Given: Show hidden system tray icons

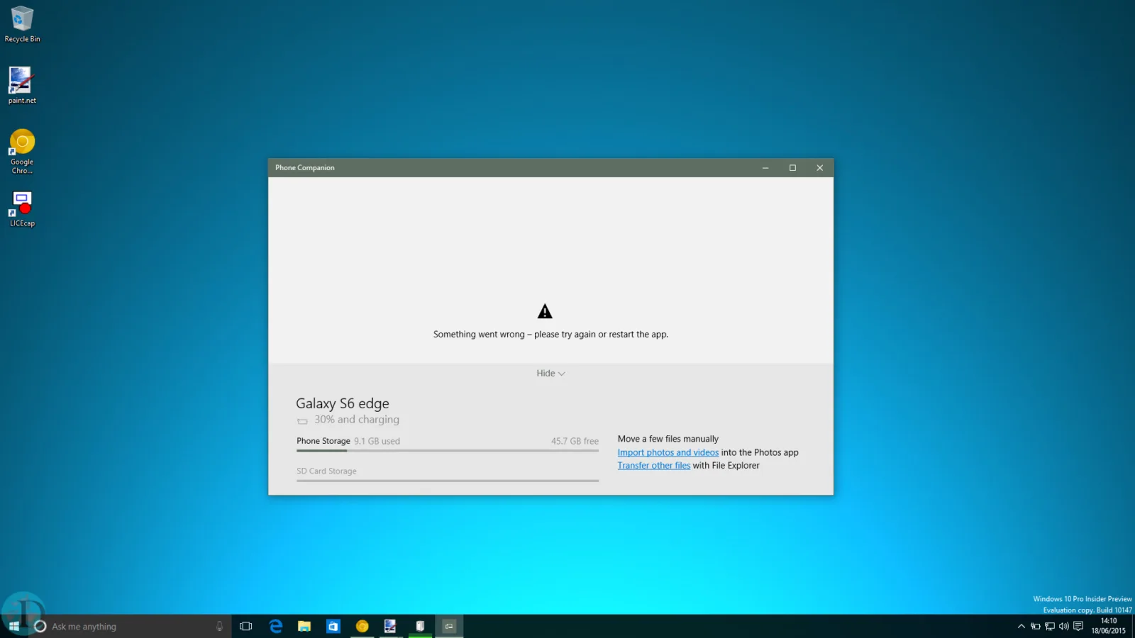Looking at the screenshot, I should click(x=1021, y=626).
